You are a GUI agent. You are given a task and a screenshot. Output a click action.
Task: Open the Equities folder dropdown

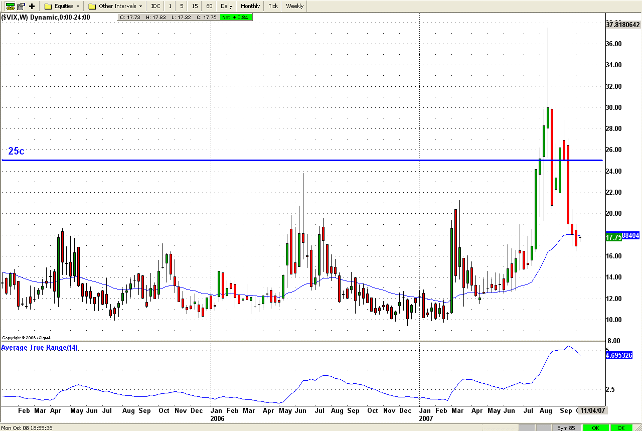click(x=62, y=6)
